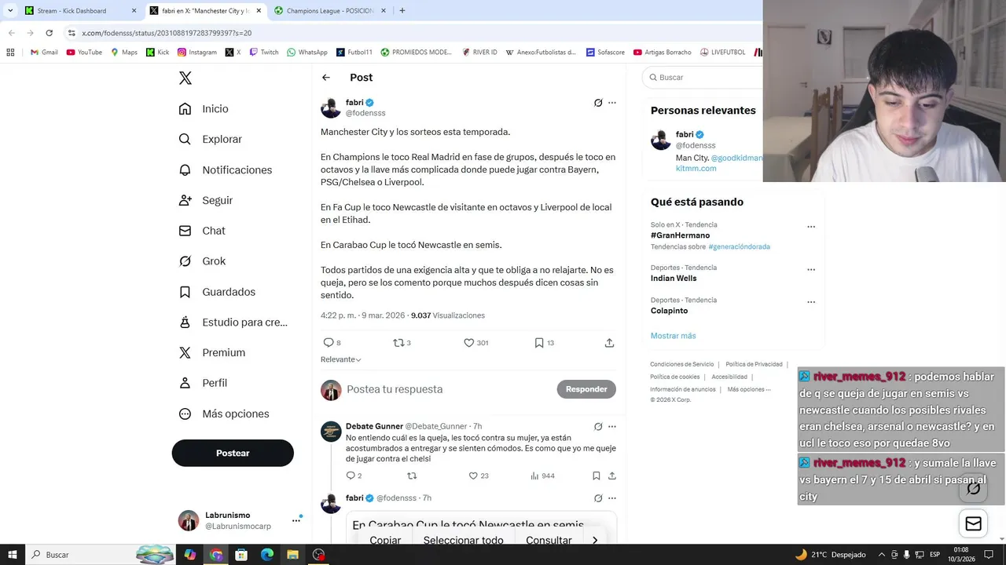Click the Estudio para creadores icon

tap(185, 322)
